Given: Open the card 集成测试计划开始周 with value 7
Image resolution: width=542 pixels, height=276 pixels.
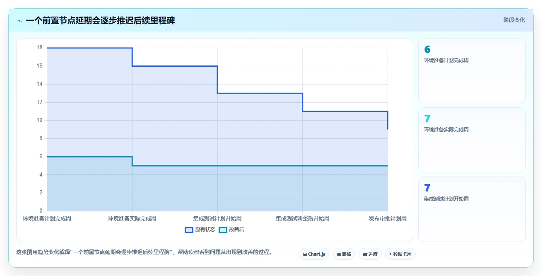Looking at the screenshot, I should [x=472, y=209].
